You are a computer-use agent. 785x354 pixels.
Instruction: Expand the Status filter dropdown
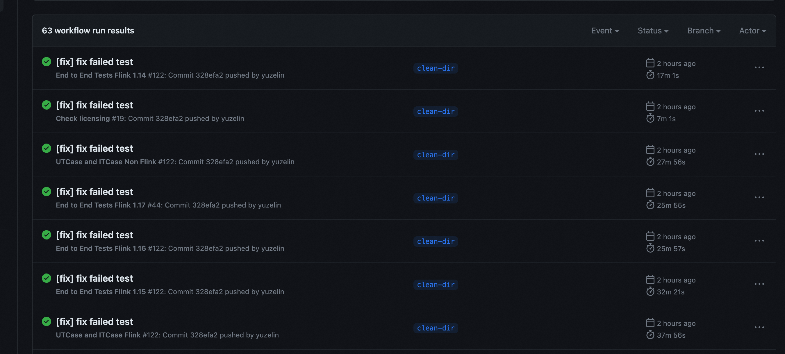tap(653, 31)
